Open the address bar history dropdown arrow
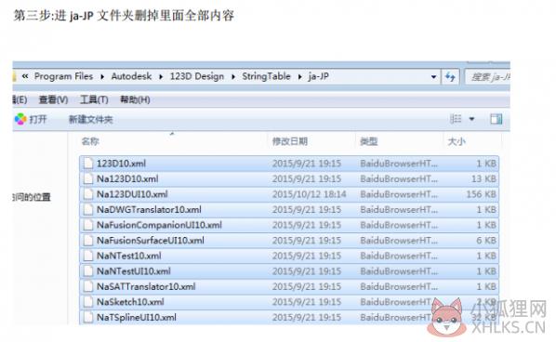The height and width of the screenshot is (342, 556). tap(433, 77)
